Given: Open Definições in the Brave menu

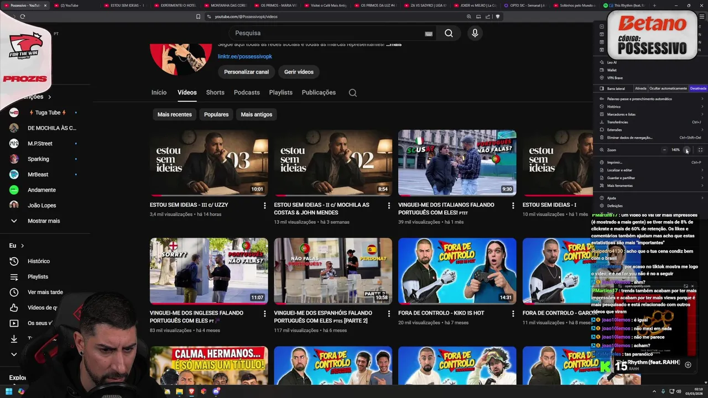Looking at the screenshot, I should (651, 206).
